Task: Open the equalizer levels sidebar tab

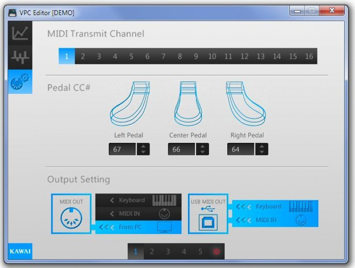Action: point(20,57)
